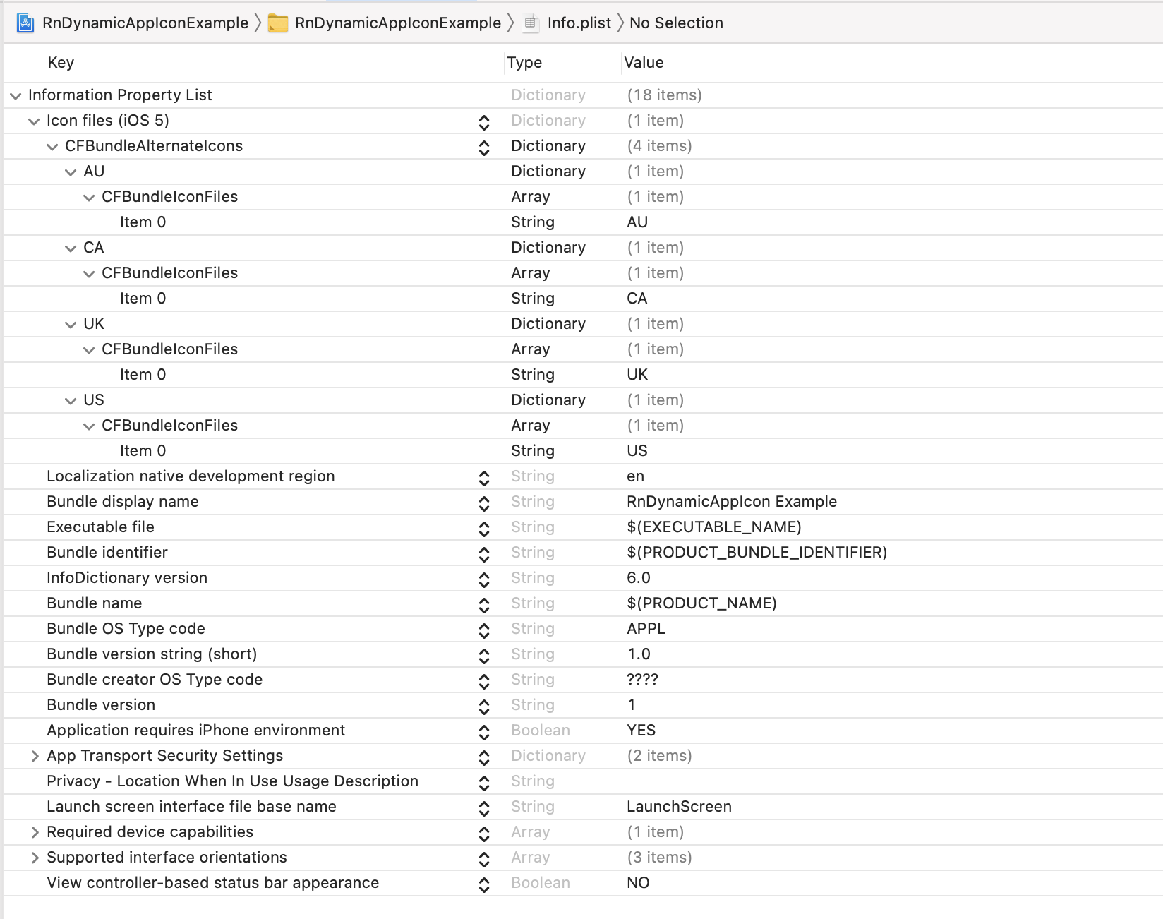Select the YES value for iPhone environment
Screen dimensions: 1163x919
click(641, 731)
